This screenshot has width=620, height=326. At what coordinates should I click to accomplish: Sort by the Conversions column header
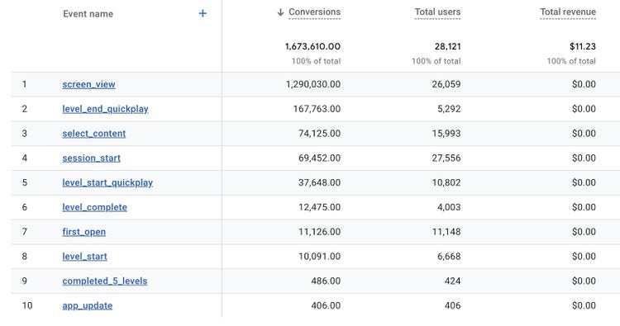click(x=314, y=12)
